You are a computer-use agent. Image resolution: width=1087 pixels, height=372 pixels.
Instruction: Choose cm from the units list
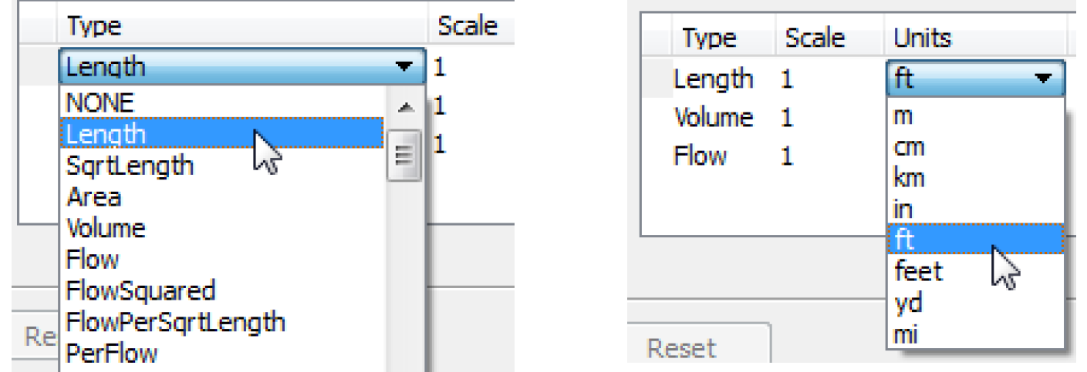(909, 147)
